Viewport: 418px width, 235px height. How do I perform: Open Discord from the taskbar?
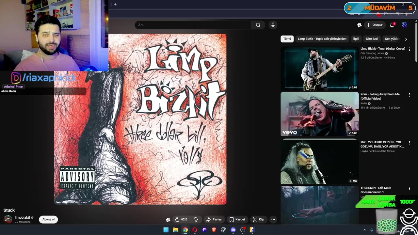pos(233,230)
